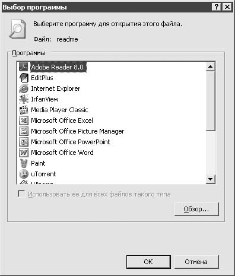
Task: Click the question mark help button
Action: (x=217, y=7)
